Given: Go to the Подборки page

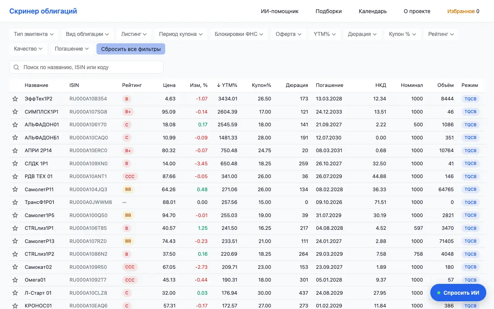Looking at the screenshot, I should click(329, 11).
